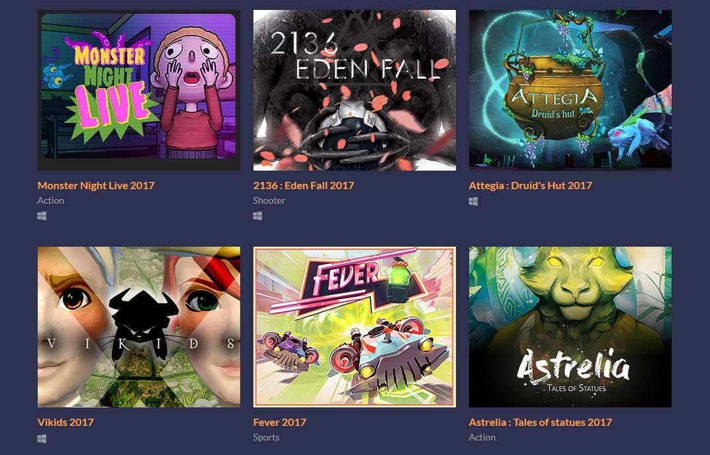Click Windows icon under 2136 : Eden Fall
The image size is (710, 455).
257,216
